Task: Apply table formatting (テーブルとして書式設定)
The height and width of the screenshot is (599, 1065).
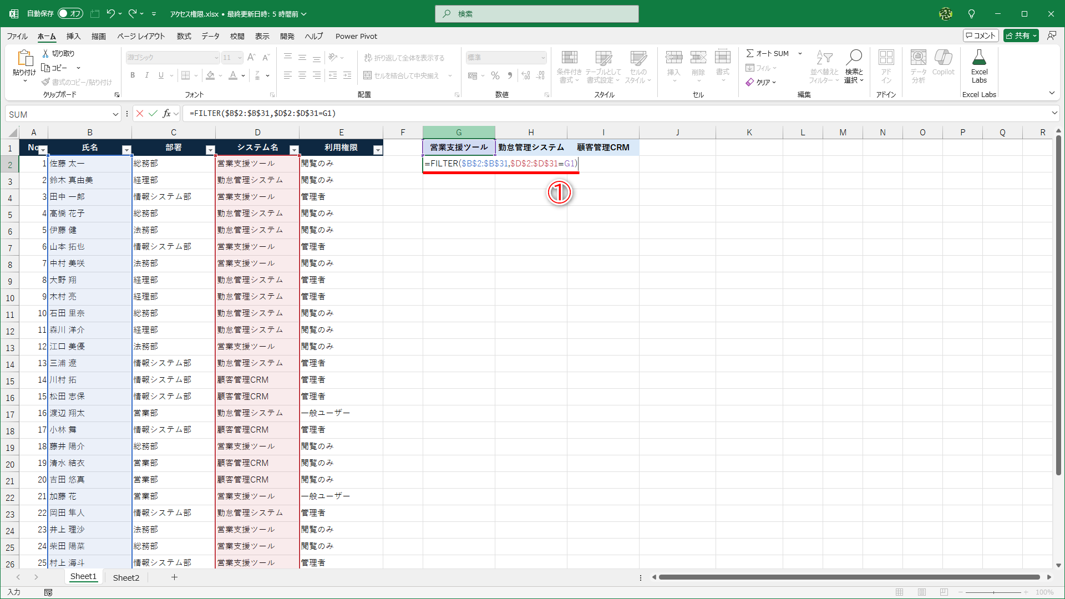Action: pos(603,65)
